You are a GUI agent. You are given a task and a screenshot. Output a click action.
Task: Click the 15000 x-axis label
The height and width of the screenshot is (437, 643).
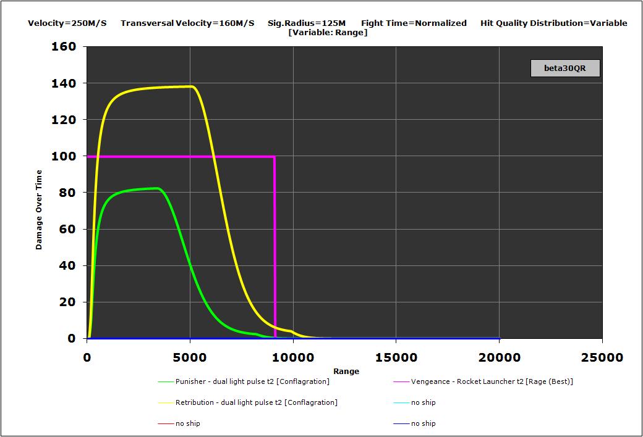(x=396, y=357)
